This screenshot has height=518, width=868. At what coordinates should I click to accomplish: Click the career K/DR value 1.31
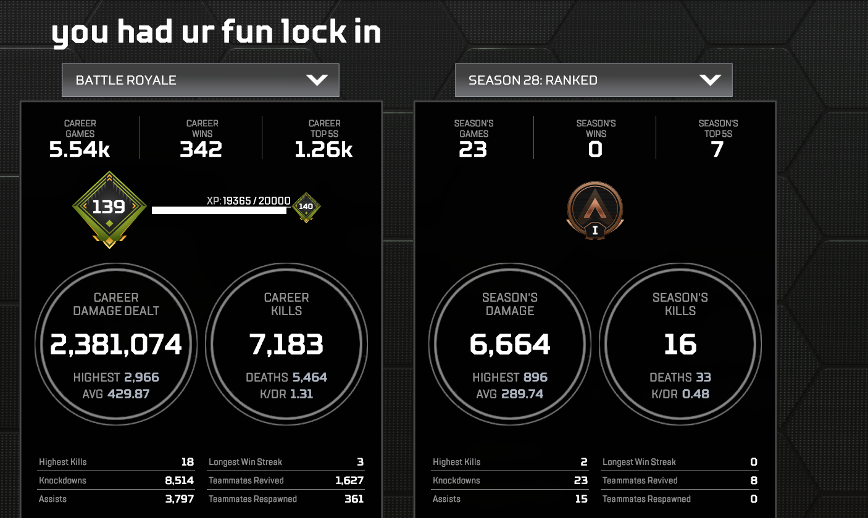pos(302,393)
